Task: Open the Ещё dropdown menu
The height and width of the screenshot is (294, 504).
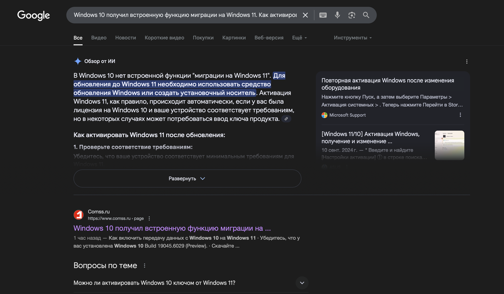Action: coord(299,38)
